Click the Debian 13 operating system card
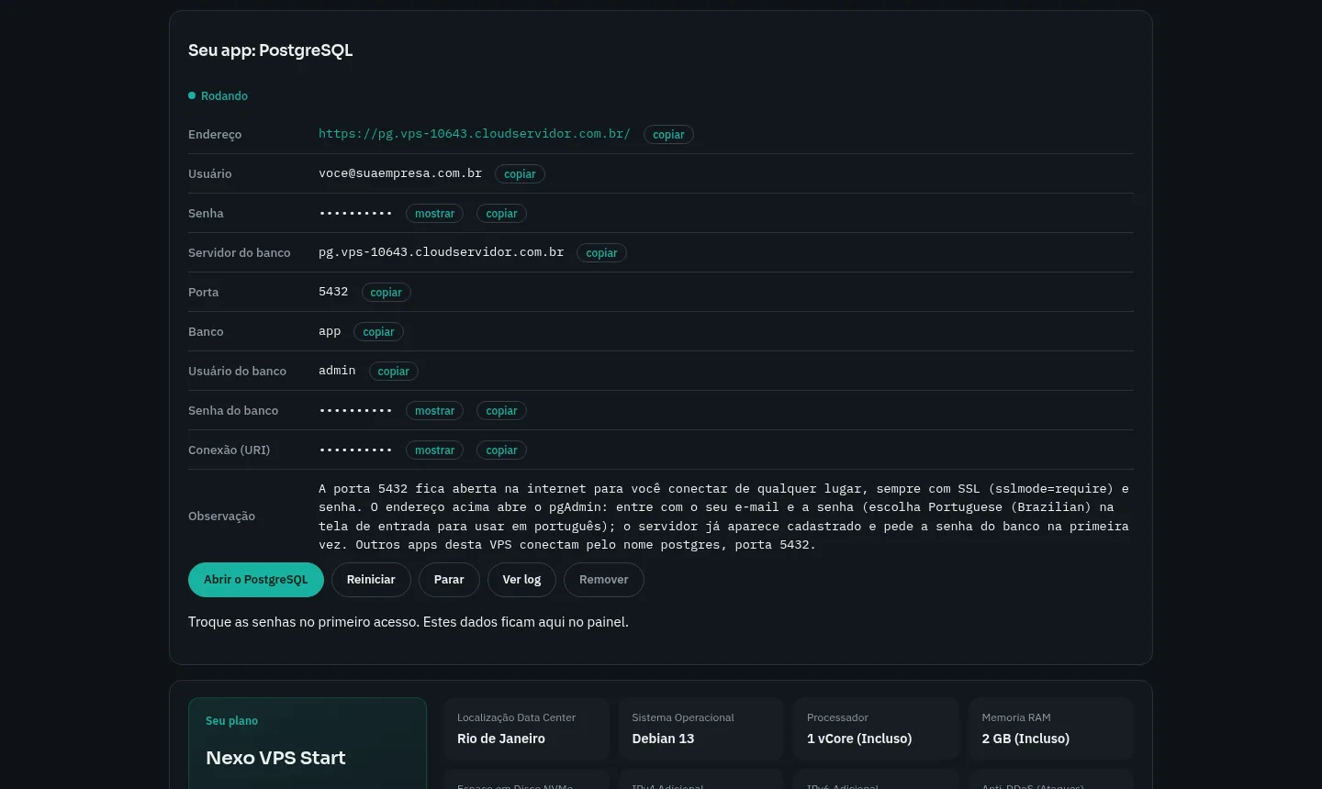The width and height of the screenshot is (1322, 789). point(701,728)
